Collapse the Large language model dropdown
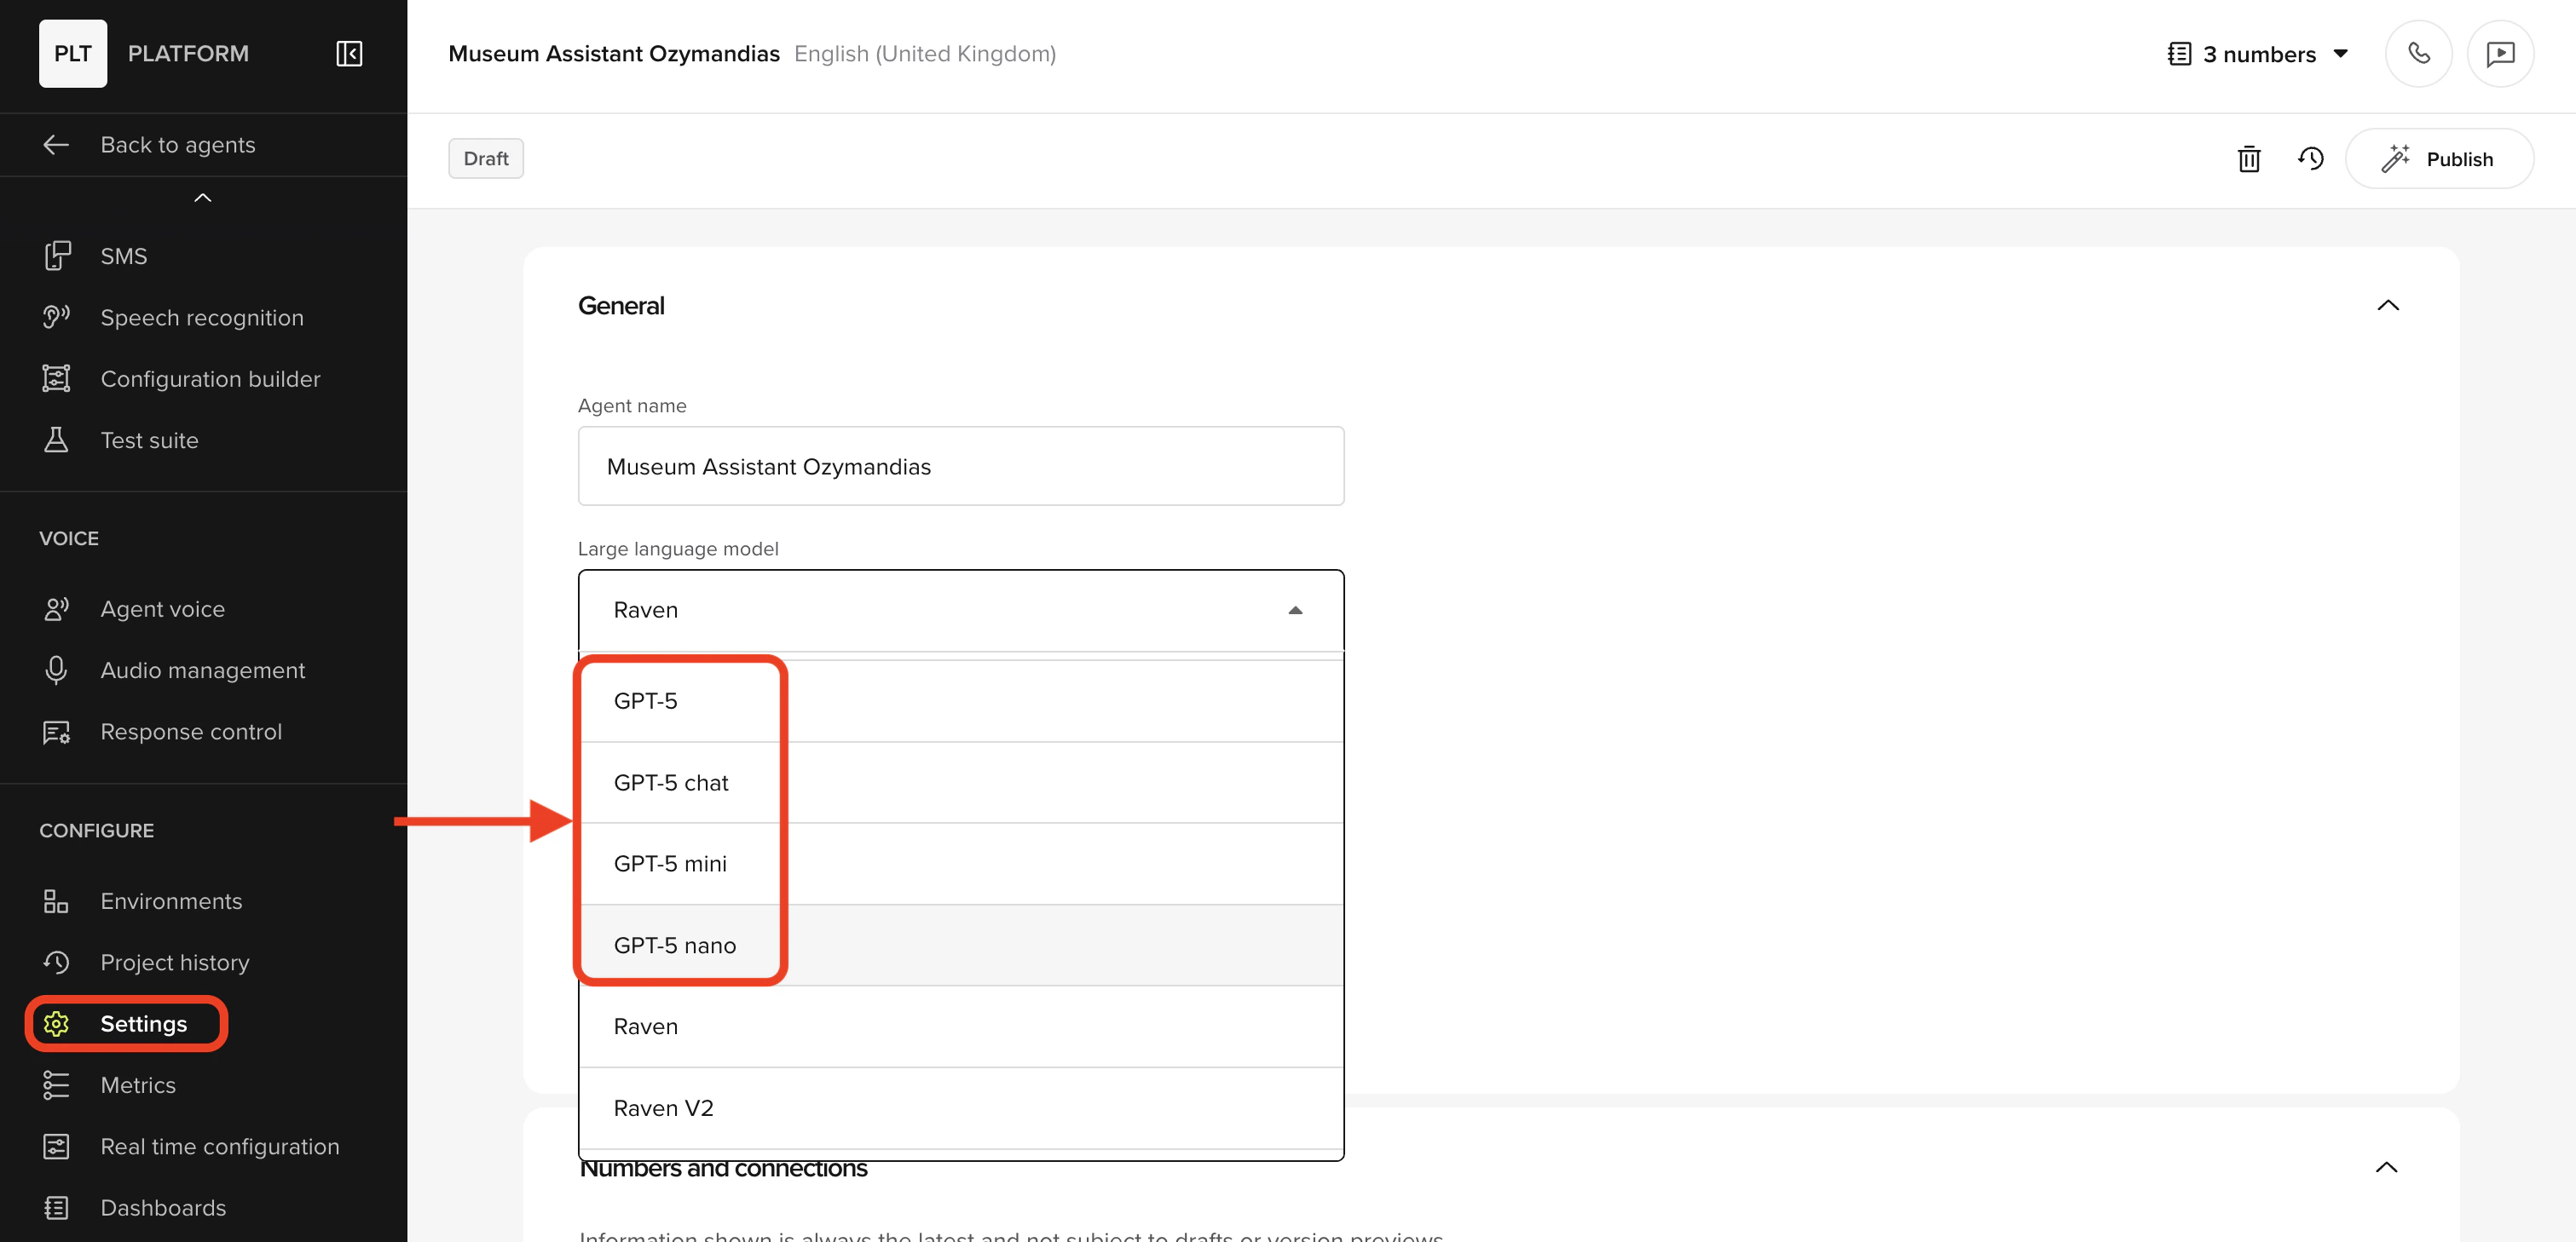Screen dimensions: 2576x1242 tap(1294, 610)
